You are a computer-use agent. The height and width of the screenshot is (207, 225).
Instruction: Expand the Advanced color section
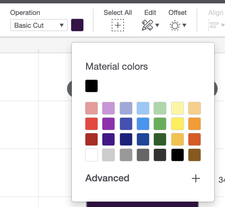[107, 178]
